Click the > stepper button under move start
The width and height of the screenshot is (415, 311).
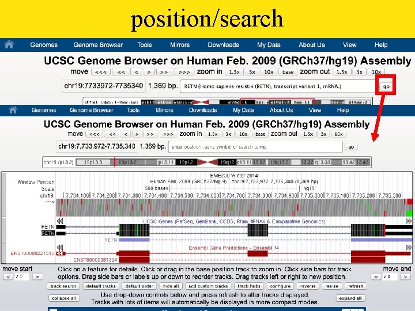pos(37,276)
